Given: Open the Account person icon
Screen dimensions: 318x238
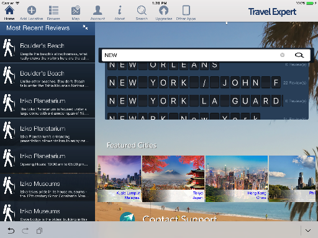Looking at the screenshot, I should point(98,12).
